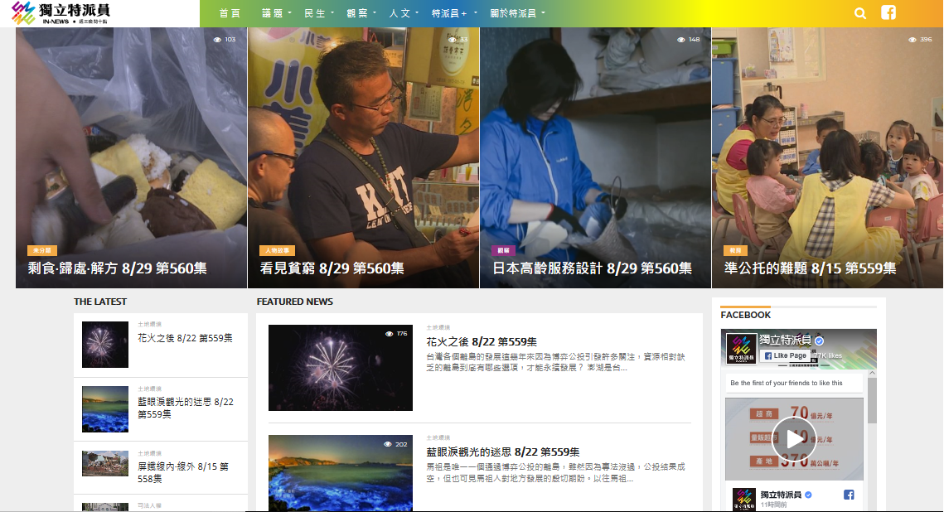Screen dimensions: 944x512
Task: Open the large blue tears featured image
Action: point(341,473)
